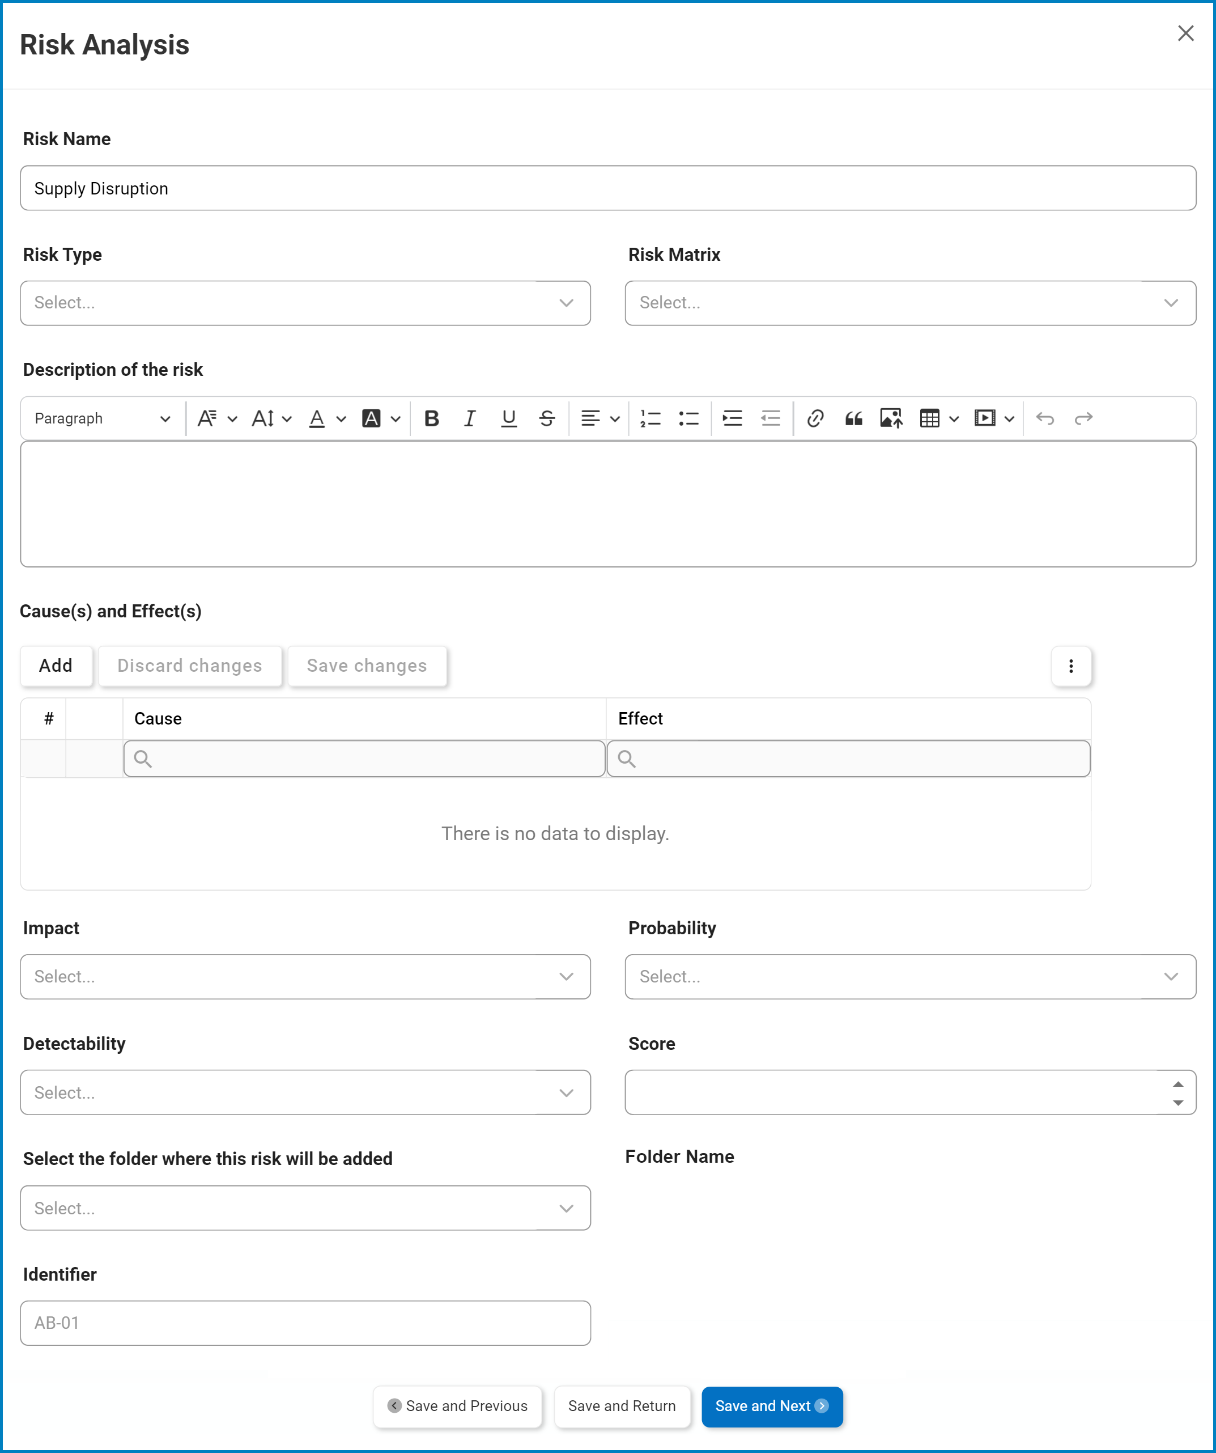The height and width of the screenshot is (1453, 1216).
Task: Click Save and Next button
Action: [x=772, y=1407]
